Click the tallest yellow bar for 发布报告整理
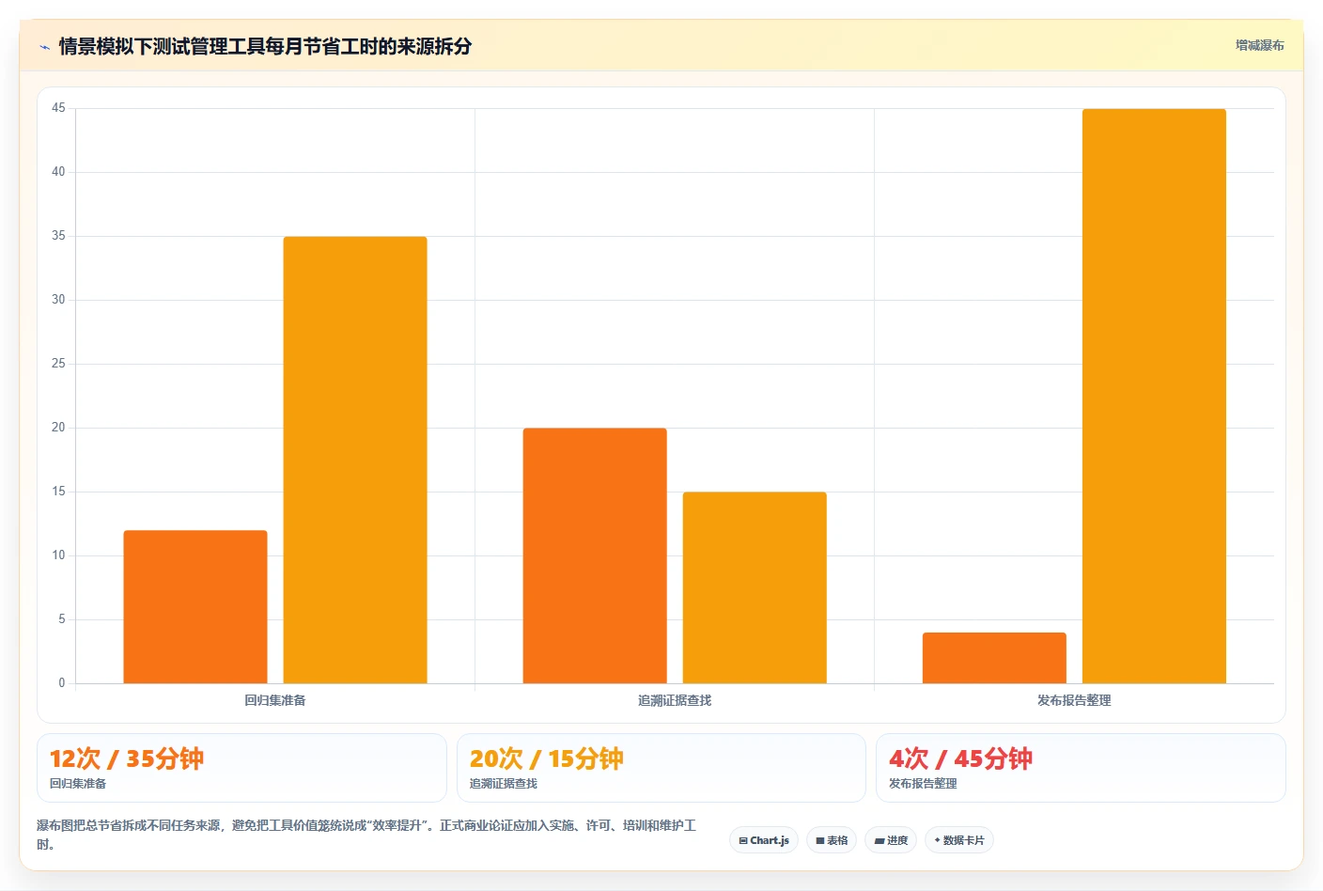The width and height of the screenshot is (1323, 891). [1154, 396]
